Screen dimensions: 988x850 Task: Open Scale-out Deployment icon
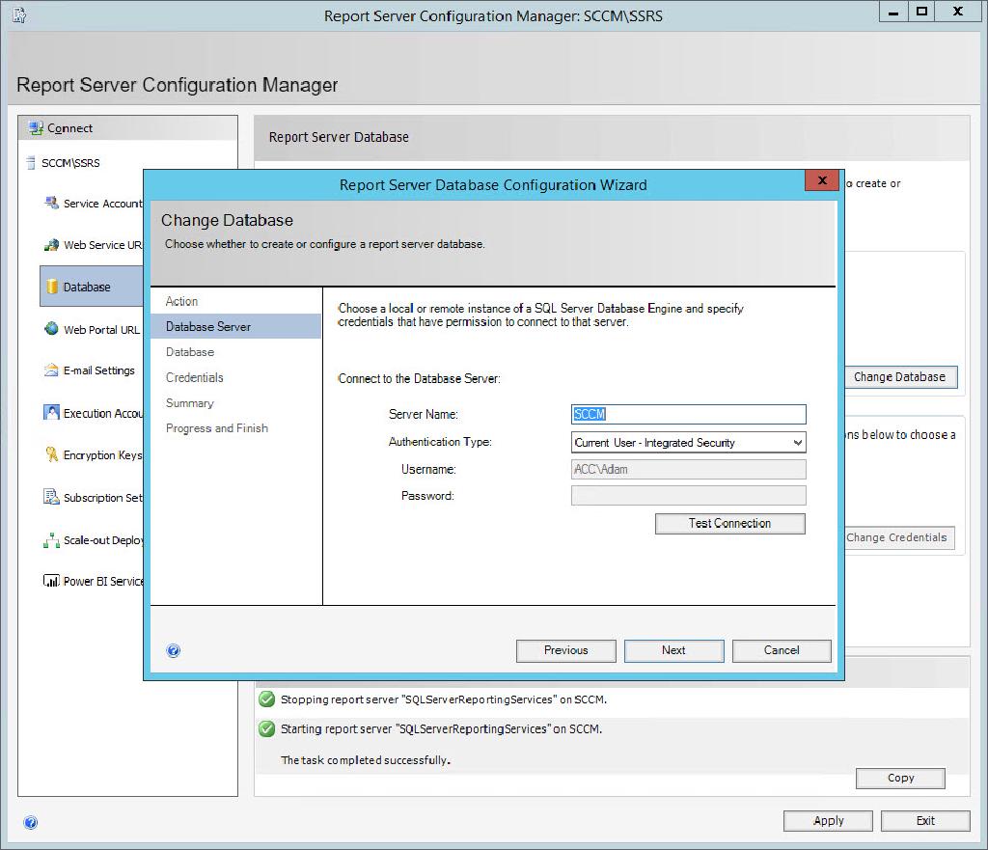click(51, 539)
